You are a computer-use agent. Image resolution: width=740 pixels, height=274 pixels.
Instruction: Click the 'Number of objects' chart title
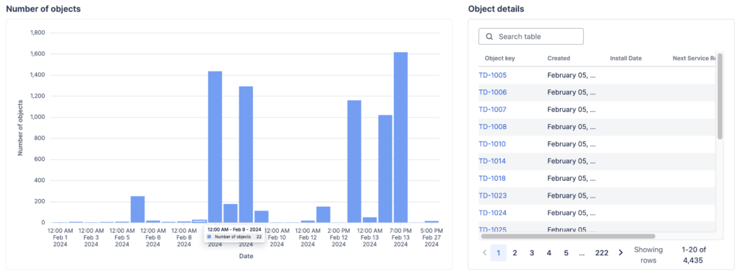[43, 9]
